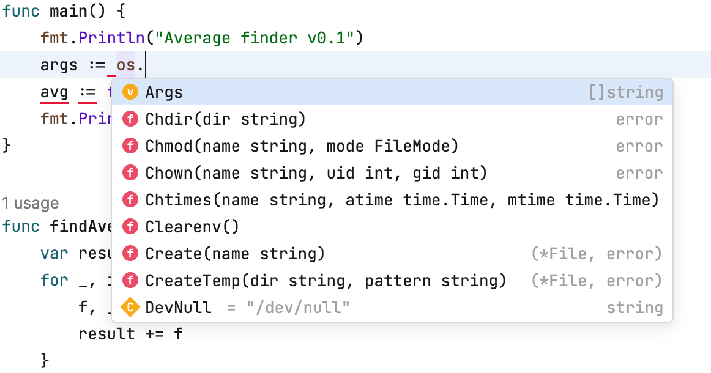Click the "1 usage" inlay hint

(30, 203)
